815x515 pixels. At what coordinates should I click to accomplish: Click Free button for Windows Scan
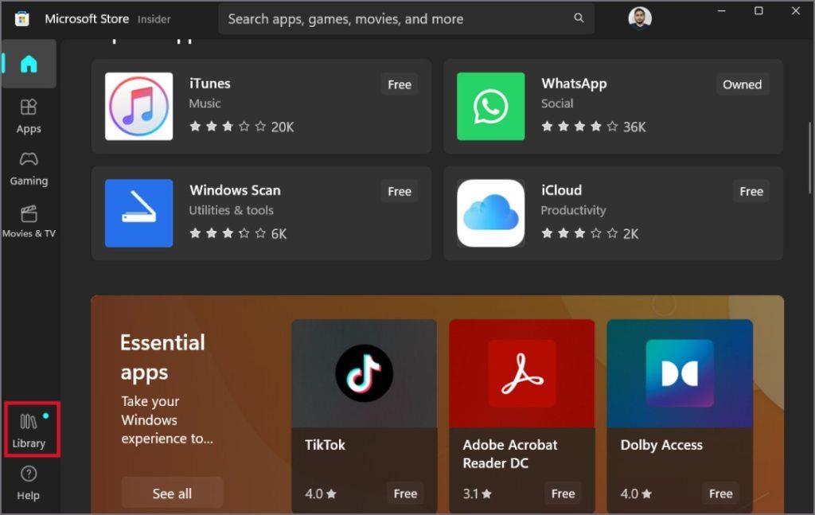tap(400, 191)
